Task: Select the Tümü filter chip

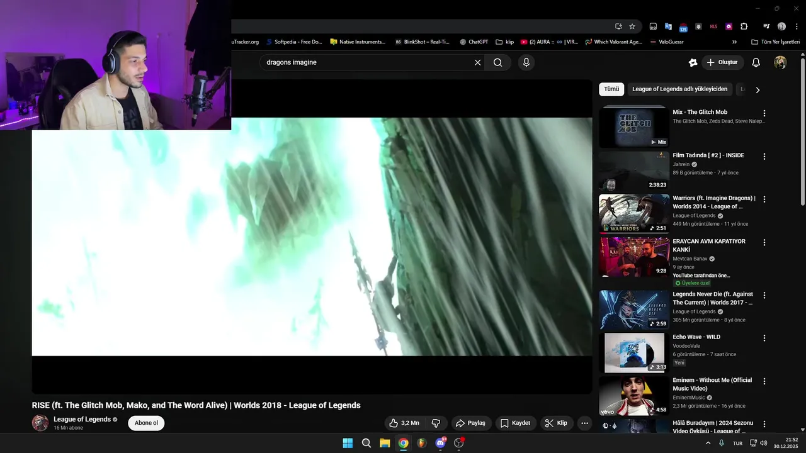Action: [611, 89]
